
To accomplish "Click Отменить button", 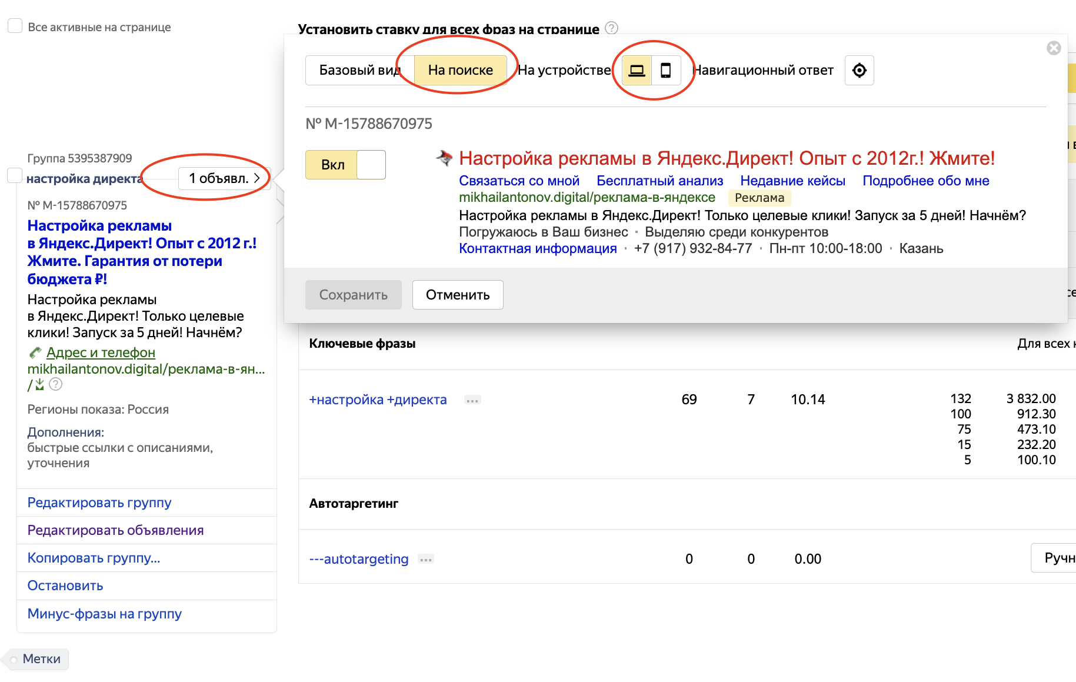I will (x=458, y=295).
